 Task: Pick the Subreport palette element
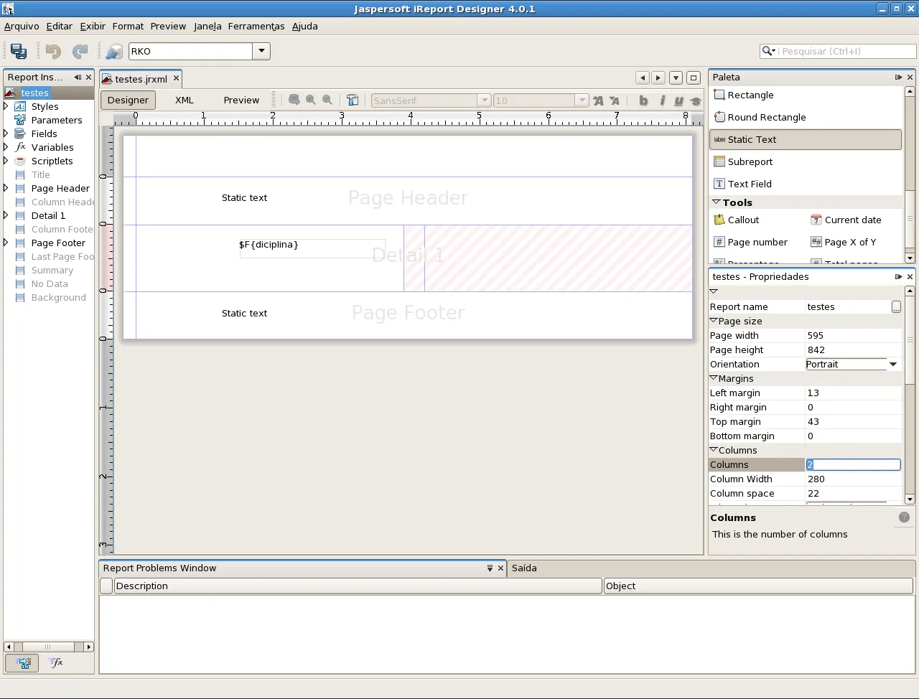click(x=750, y=161)
